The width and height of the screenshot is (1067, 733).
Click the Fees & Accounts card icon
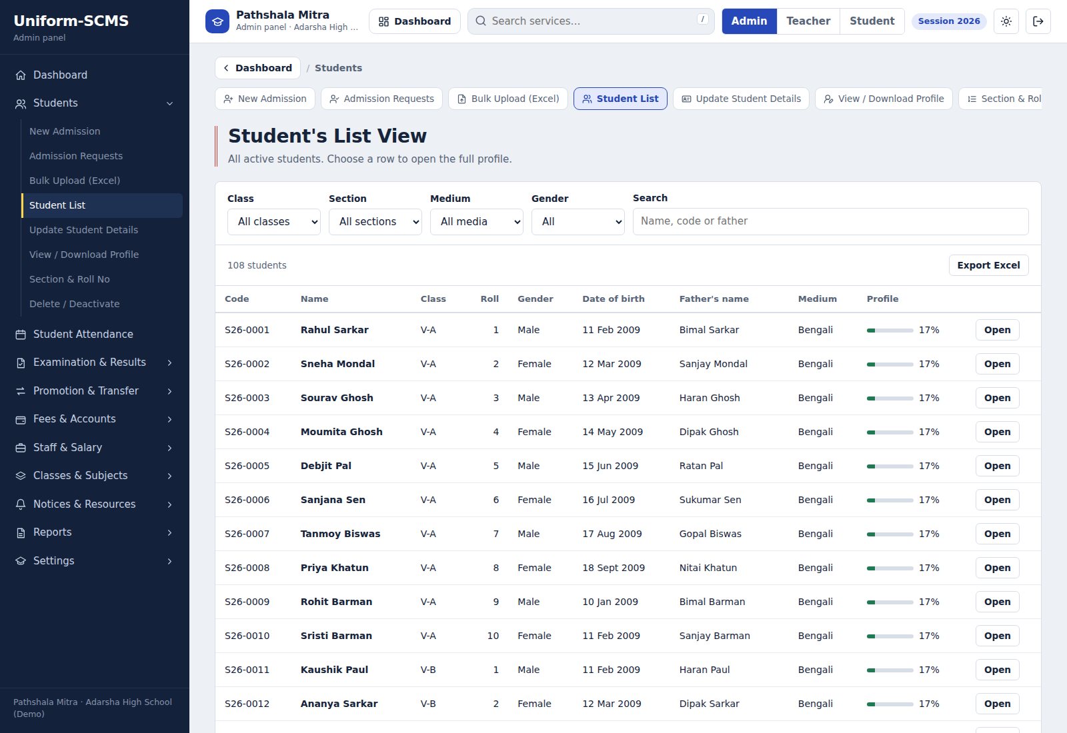point(21,419)
